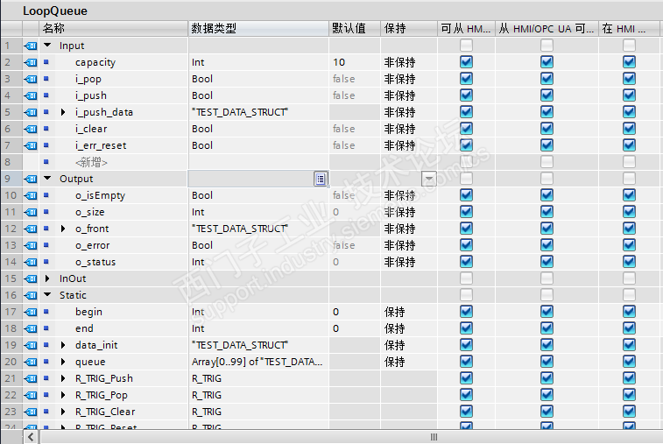The height and width of the screenshot is (444, 663).
Task: Expand the o_front structure
Action: coord(63,229)
